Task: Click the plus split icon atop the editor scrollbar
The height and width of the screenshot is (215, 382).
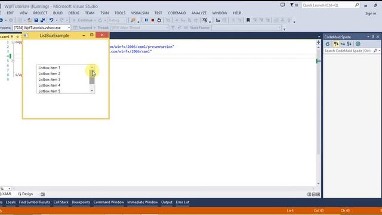Action: (x=318, y=42)
